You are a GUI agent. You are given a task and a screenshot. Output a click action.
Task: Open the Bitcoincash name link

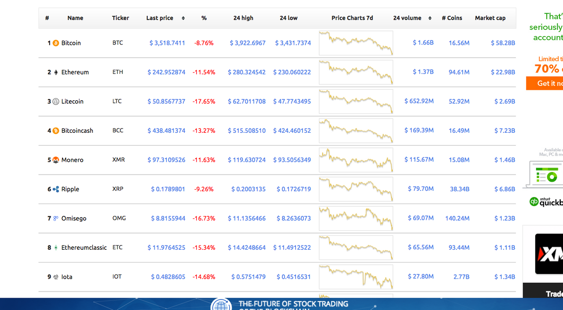[77, 131]
